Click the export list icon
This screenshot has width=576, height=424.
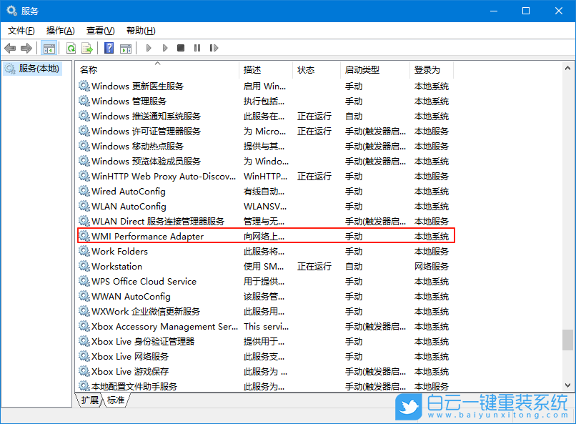(87, 48)
